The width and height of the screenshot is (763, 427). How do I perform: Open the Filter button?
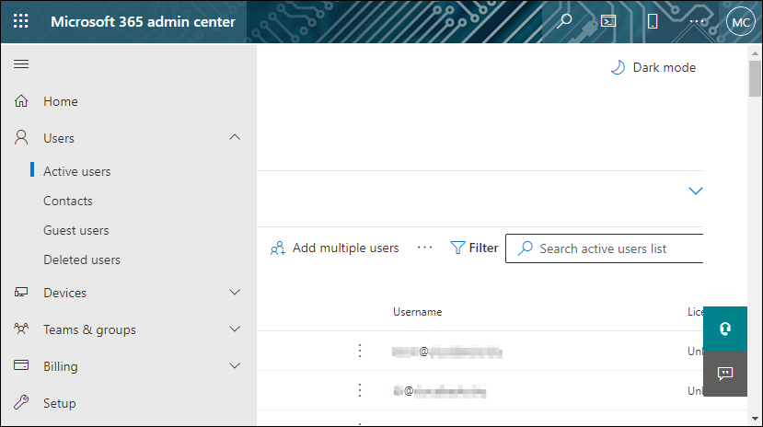tap(474, 248)
